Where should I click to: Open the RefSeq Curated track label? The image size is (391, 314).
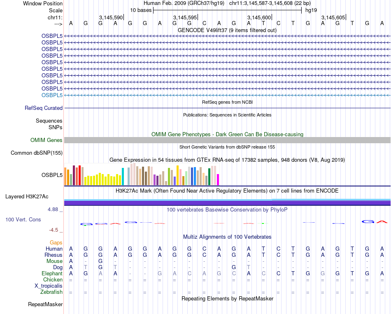tap(44, 108)
